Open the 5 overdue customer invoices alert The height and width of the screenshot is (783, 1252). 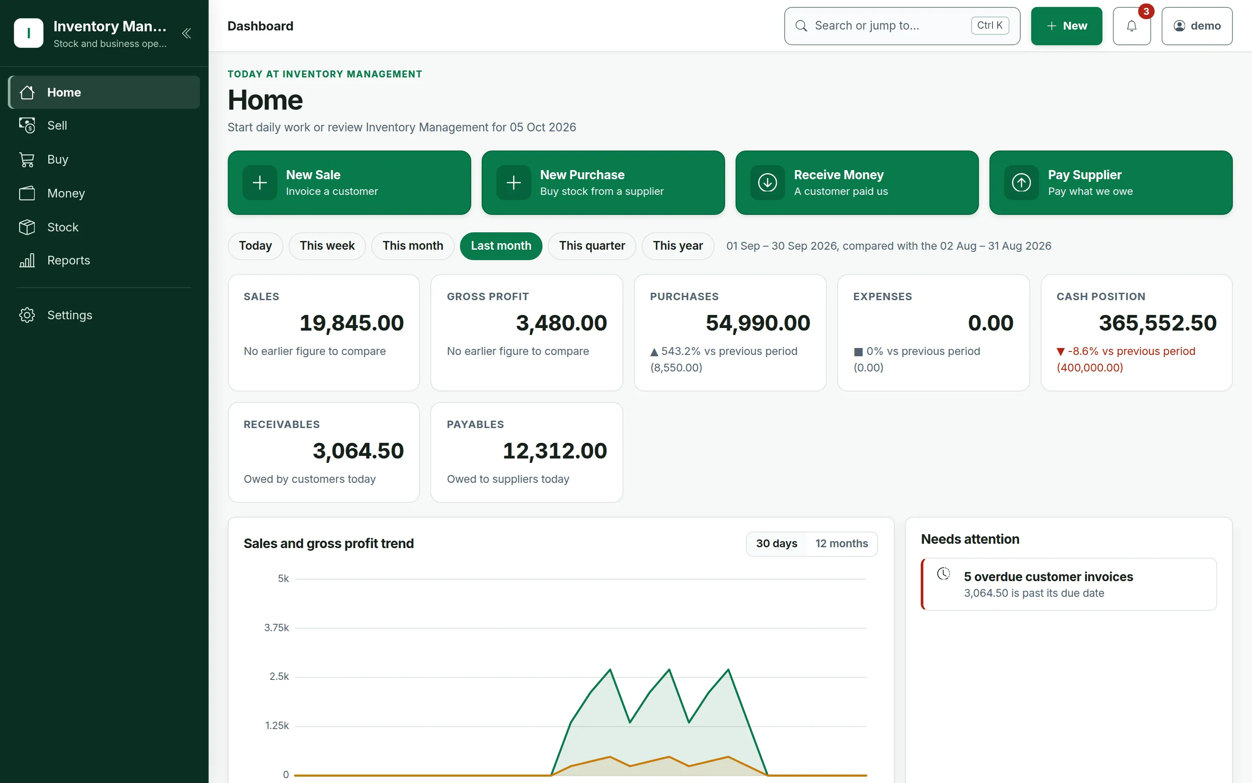coord(1069,584)
